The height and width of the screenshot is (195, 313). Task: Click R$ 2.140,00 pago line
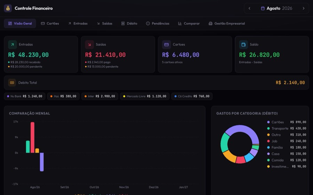point(98,62)
